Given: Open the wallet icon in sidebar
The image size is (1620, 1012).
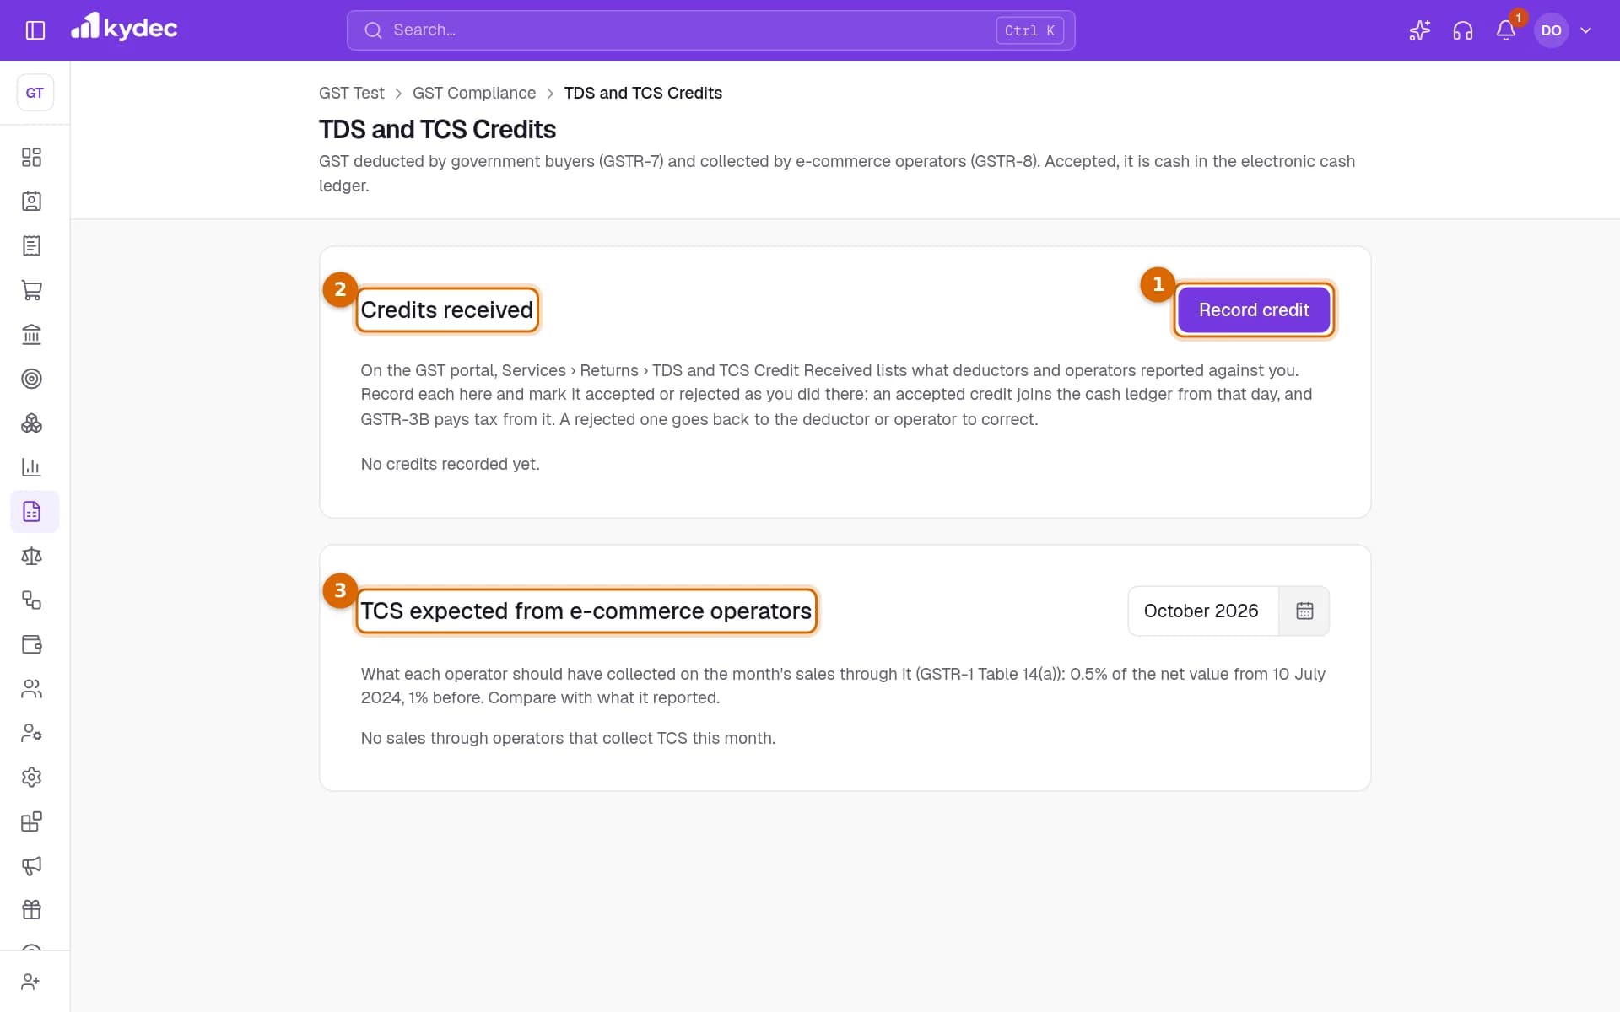Looking at the screenshot, I should click(31, 644).
